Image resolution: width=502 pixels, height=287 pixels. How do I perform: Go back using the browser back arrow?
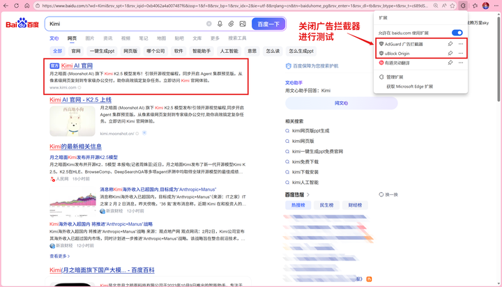[x=6, y=6]
